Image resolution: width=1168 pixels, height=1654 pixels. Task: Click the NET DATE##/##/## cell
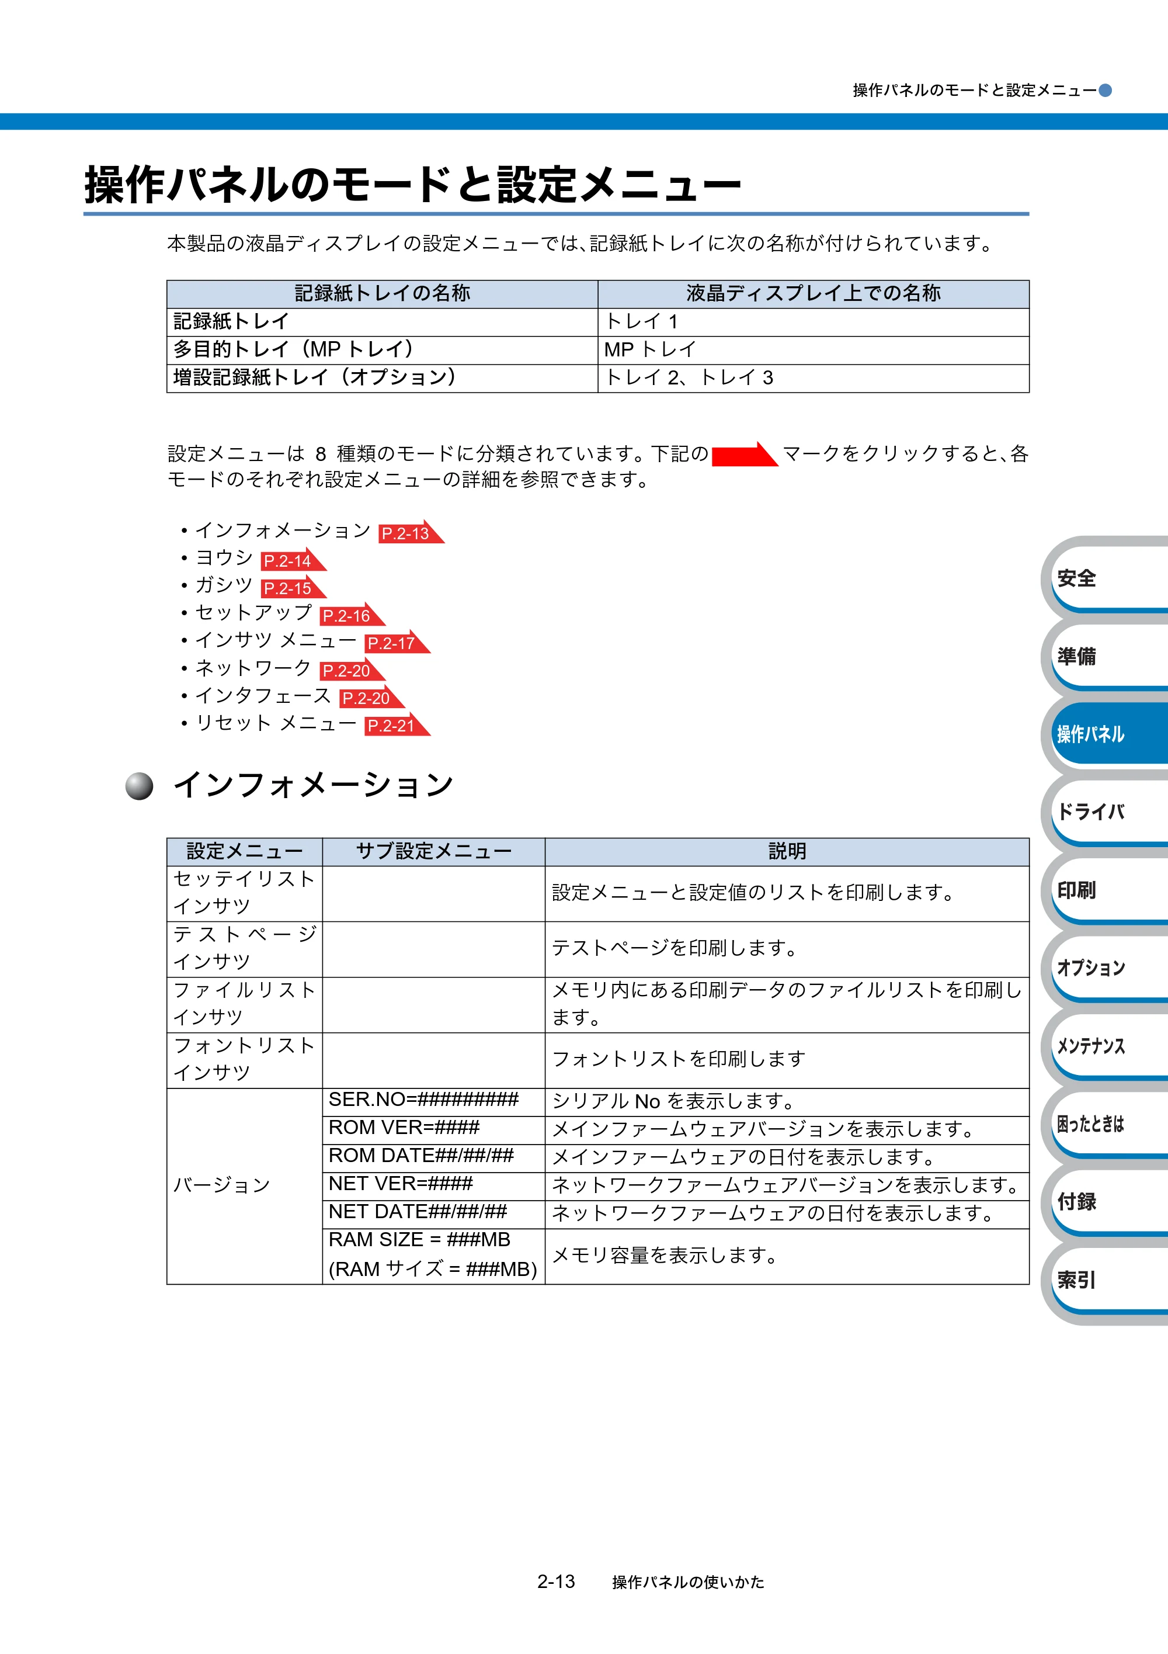click(433, 1215)
